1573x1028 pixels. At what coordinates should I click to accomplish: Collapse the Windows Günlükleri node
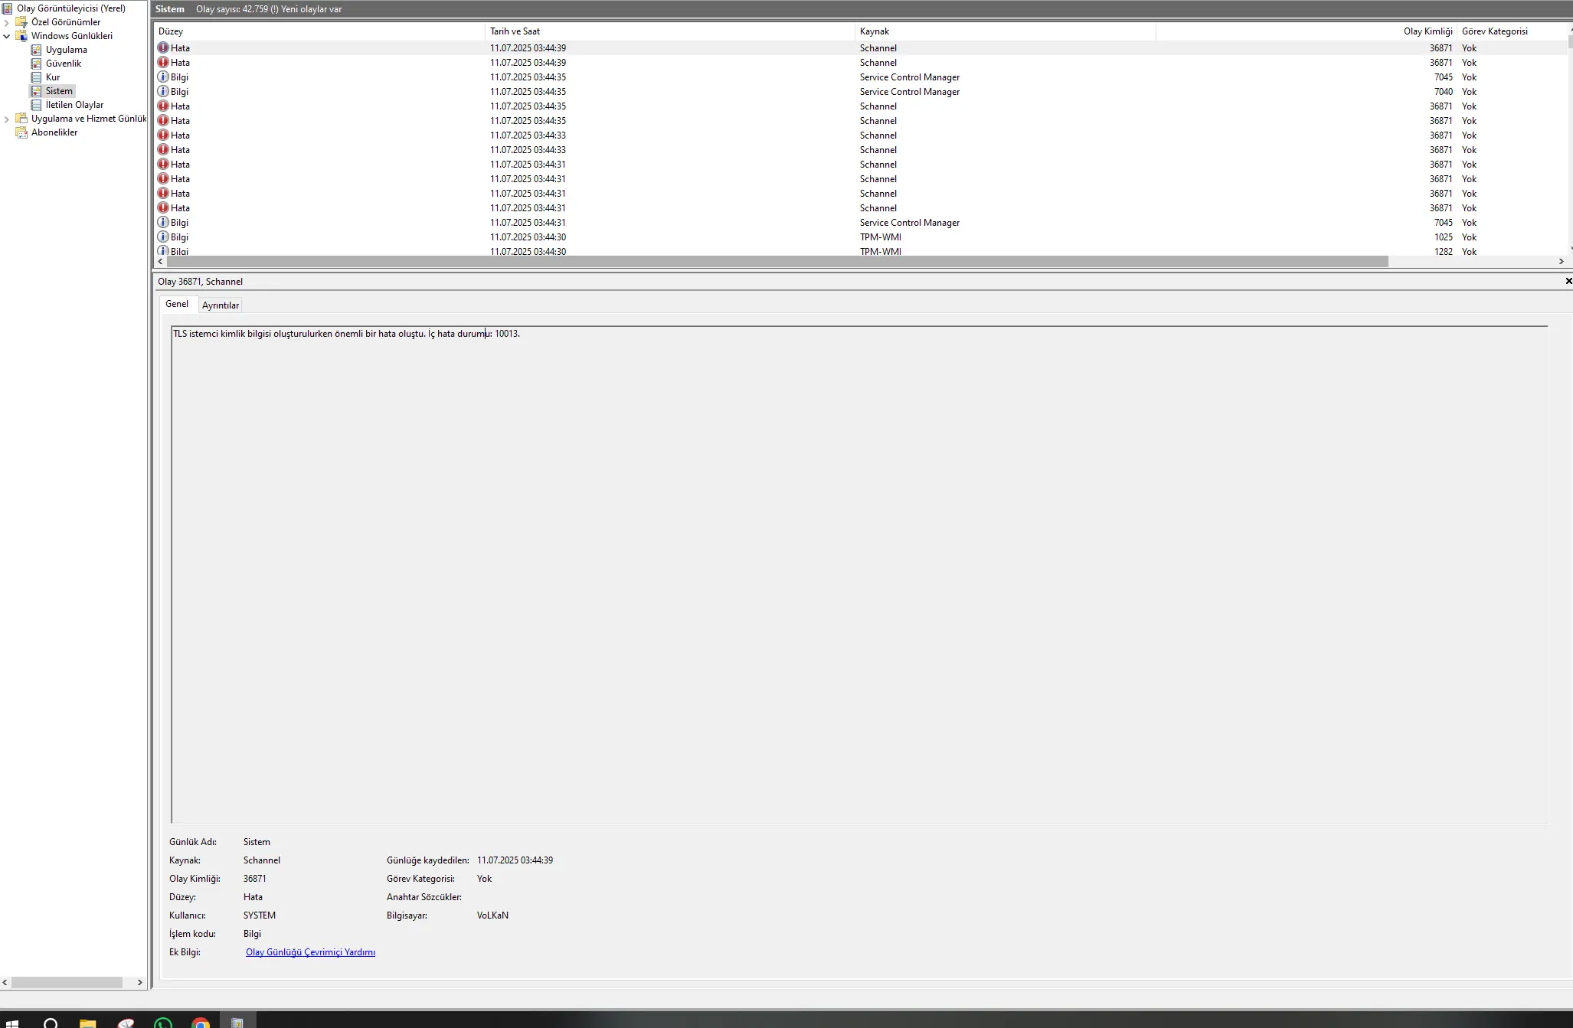click(x=7, y=36)
